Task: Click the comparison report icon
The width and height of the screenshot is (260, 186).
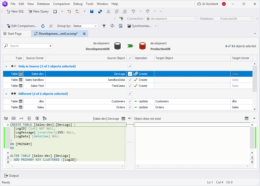Action: coord(121,26)
